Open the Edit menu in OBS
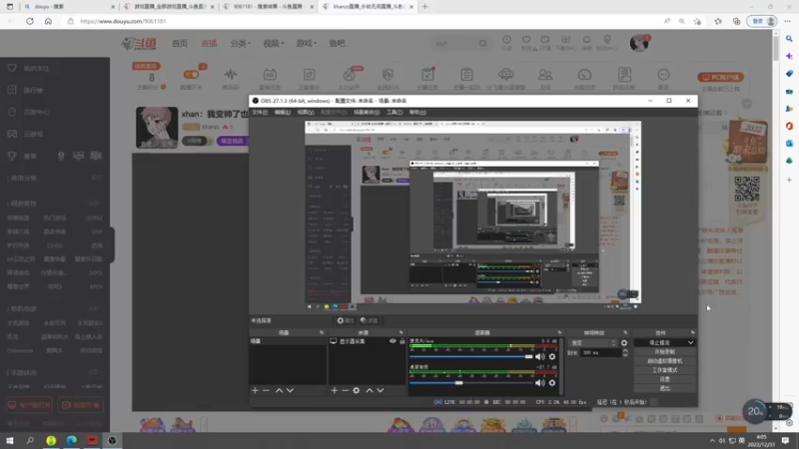799x449 pixels. pos(283,112)
